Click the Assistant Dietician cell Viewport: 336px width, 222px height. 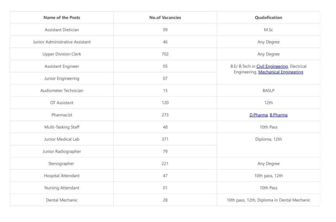coord(62,30)
